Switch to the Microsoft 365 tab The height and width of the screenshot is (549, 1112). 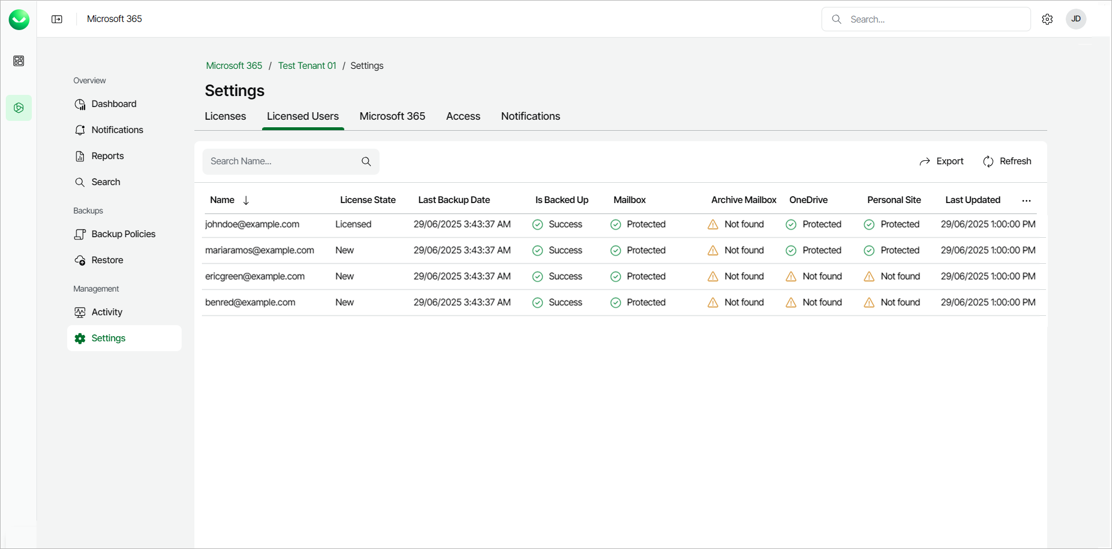coord(392,116)
